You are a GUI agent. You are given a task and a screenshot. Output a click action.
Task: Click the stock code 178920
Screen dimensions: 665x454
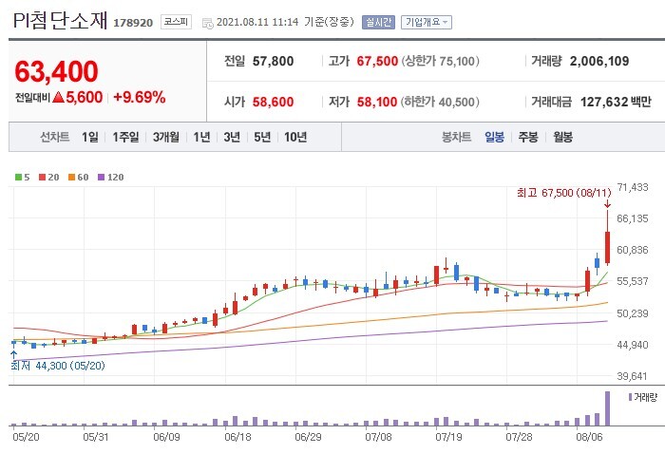tap(133, 23)
